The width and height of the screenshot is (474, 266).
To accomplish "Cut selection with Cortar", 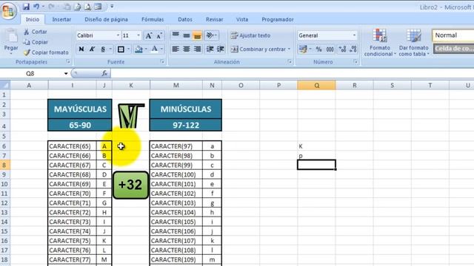I will click(36, 32).
